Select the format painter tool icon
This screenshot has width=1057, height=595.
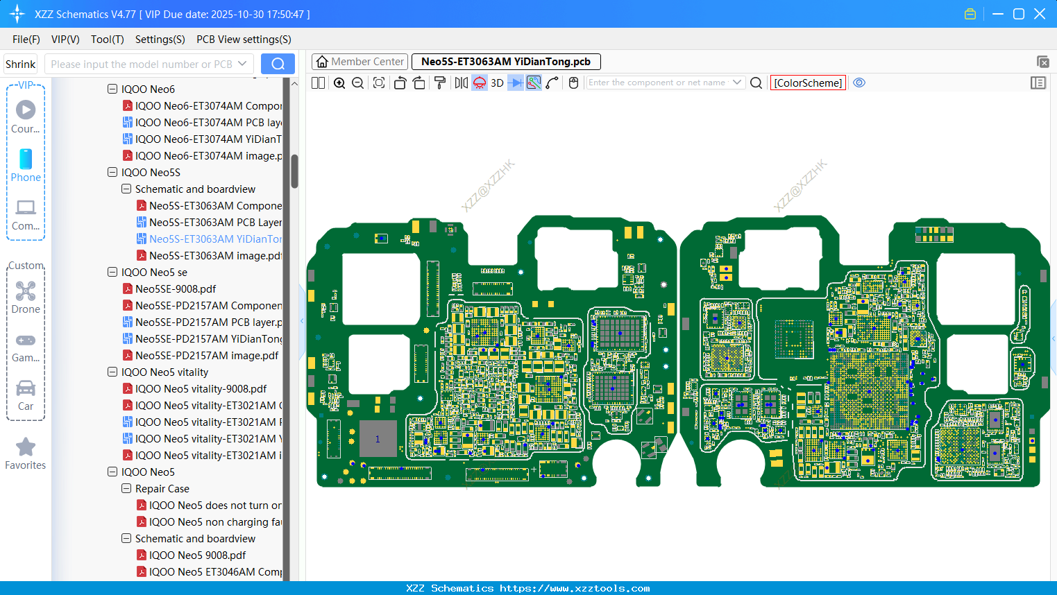pos(440,83)
